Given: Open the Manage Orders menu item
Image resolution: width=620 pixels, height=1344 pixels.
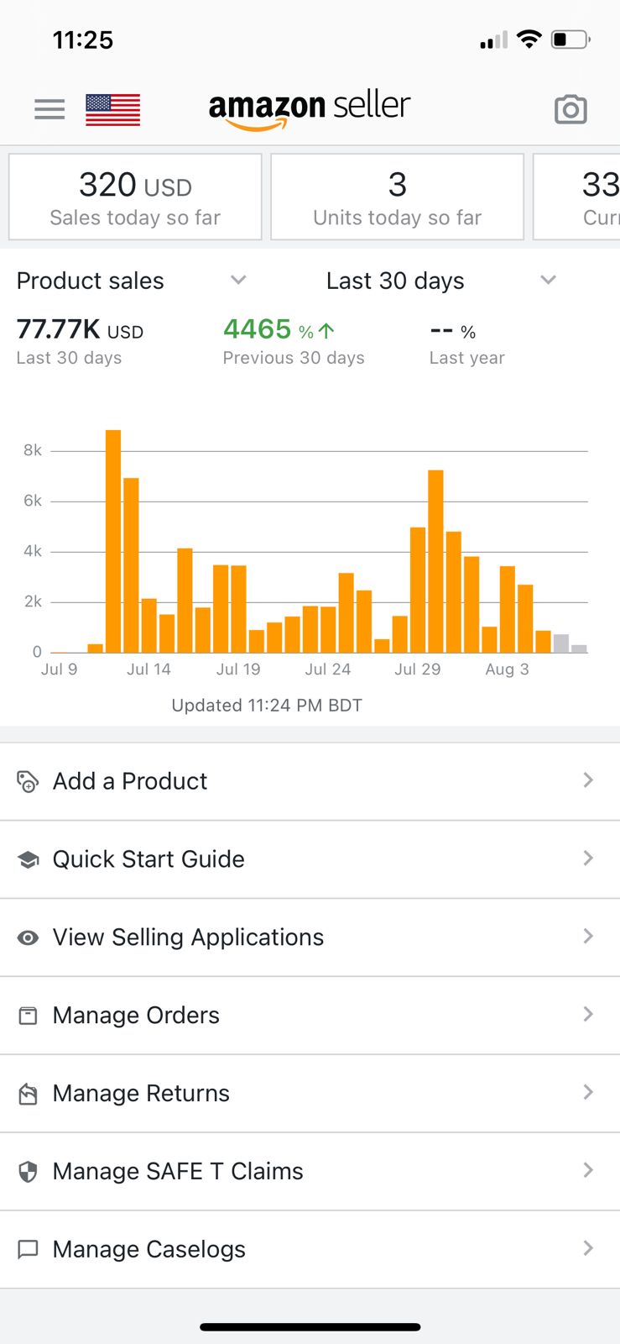Looking at the screenshot, I should (136, 1016).
